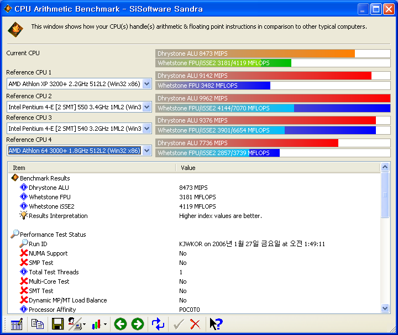
Task: Open the computer connection wizard icon
Action: [75, 324]
